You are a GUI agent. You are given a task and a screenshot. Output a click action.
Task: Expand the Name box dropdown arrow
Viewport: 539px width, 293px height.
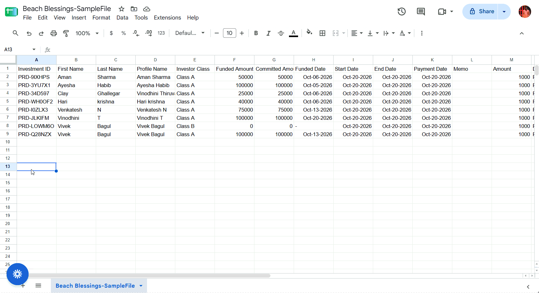[x=34, y=49]
